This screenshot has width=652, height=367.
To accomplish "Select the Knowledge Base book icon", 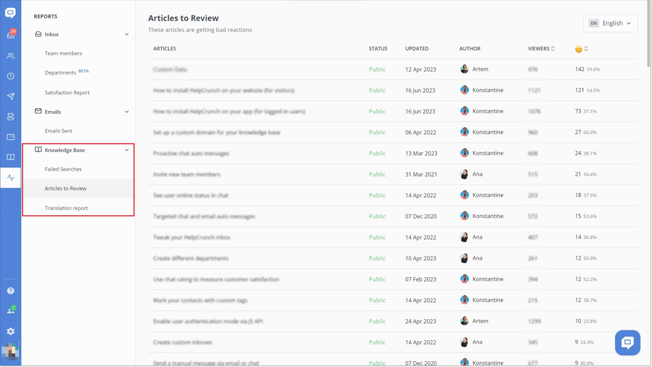I will point(11,157).
